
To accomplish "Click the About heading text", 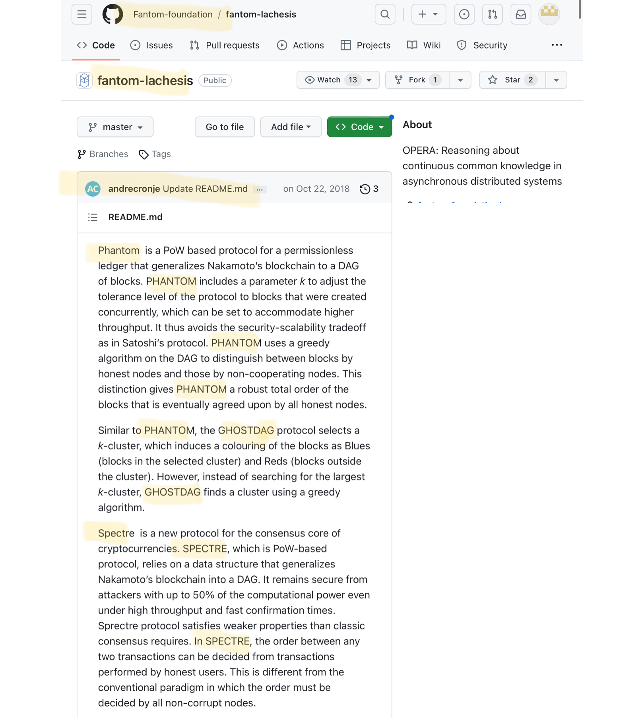I will tap(417, 125).
